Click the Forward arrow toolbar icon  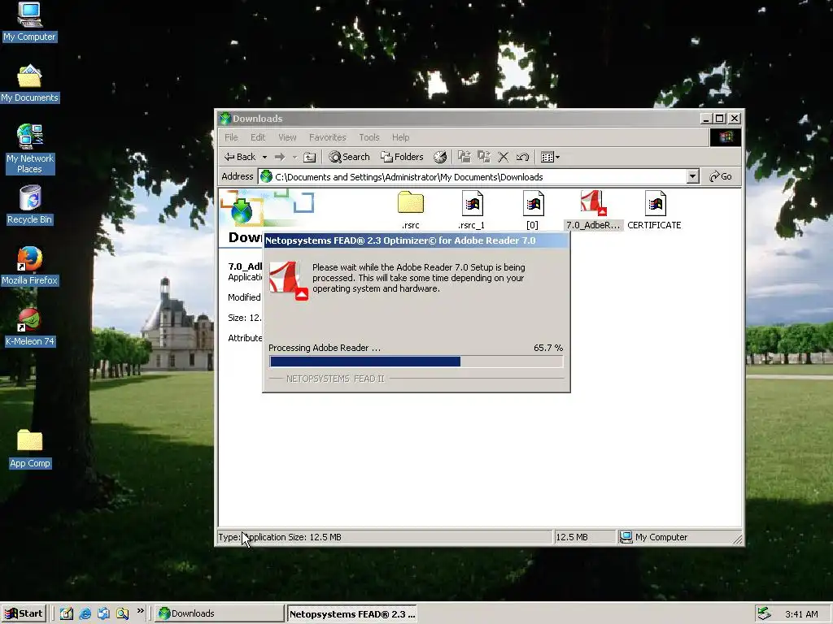(280, 157)
